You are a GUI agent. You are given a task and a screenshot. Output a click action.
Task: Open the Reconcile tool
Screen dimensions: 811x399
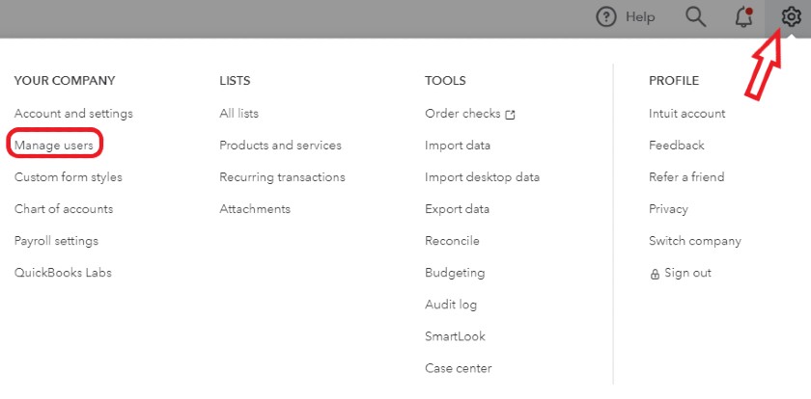452,241
